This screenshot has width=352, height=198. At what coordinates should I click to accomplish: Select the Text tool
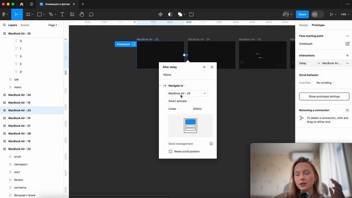pyautogui.click(x=62, y=14)
